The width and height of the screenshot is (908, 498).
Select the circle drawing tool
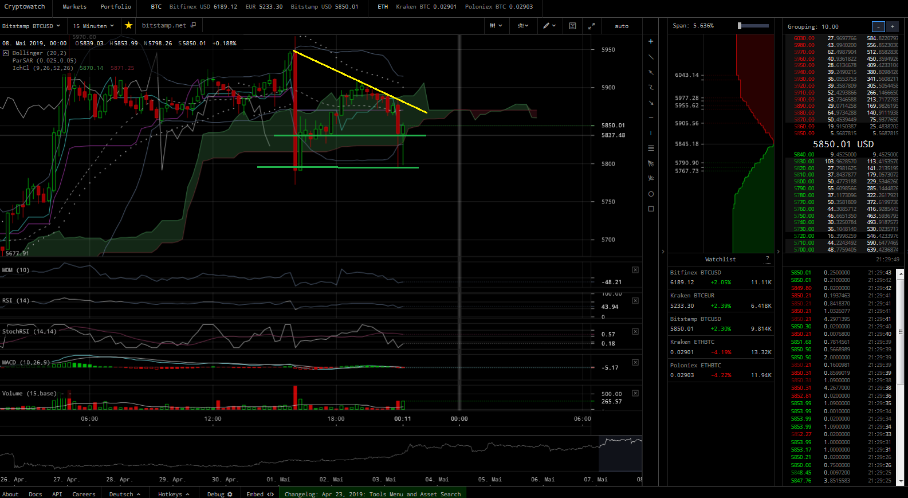(651, 194)
